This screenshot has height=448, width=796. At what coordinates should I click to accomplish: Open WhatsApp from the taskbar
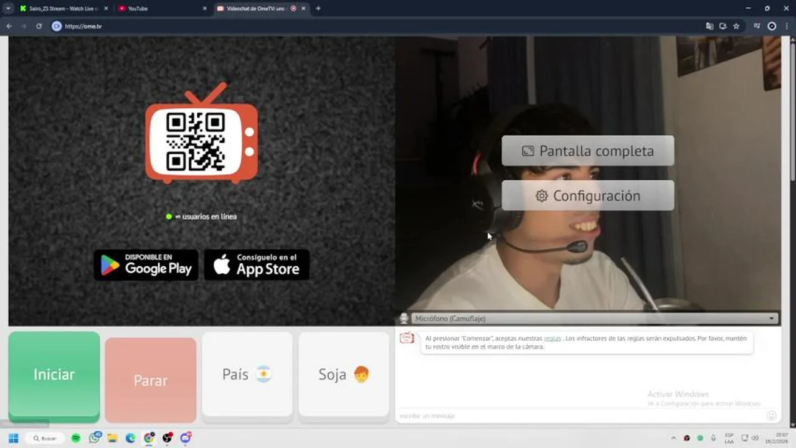click(94, 438)
